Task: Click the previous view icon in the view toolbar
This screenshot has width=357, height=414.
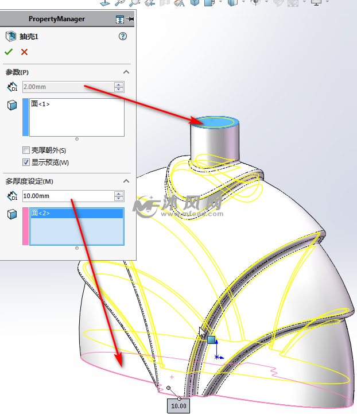Action: coord(150,3)
